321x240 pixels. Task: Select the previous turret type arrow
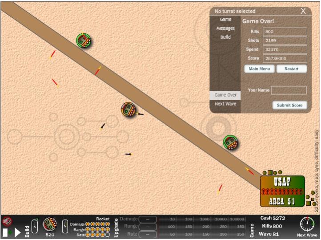[x=35, y=226]
